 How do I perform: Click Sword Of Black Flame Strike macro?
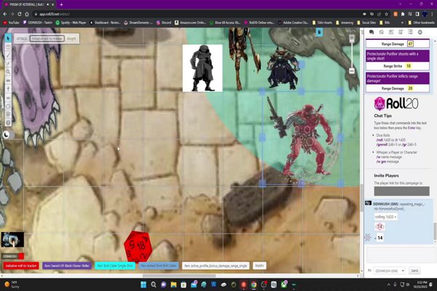click(67, 266)
